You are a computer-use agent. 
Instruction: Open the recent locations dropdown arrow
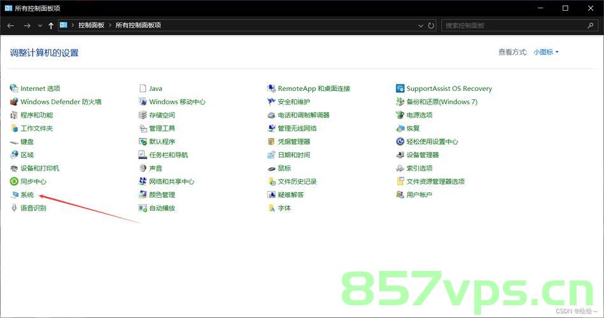(39, 25)
